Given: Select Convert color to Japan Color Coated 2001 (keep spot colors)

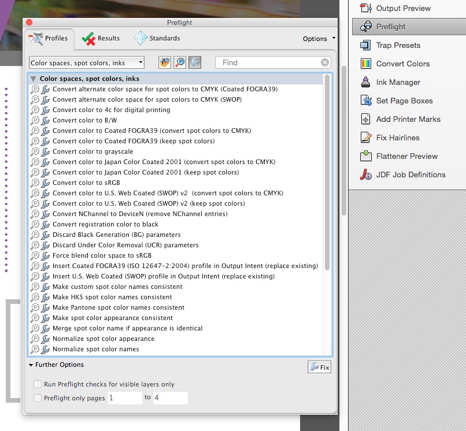Looking at the screenshot, I should click(x=146, y=172).
